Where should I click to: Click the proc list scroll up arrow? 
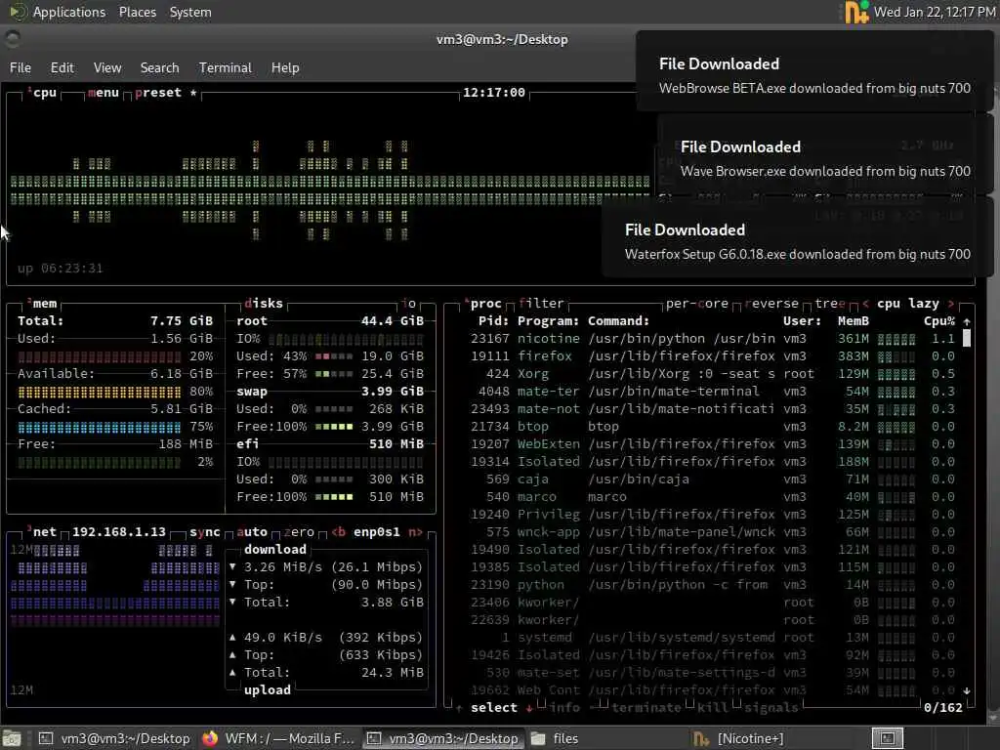click(x=966, y=321)
